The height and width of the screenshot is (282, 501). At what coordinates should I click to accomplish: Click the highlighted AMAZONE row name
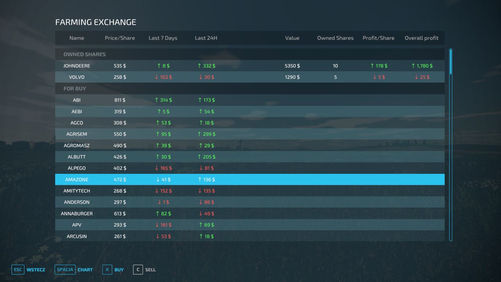point(77,179)
